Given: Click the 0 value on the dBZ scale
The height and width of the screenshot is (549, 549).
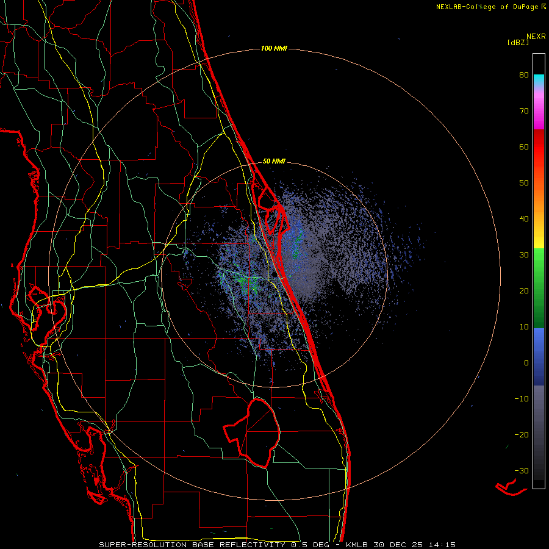Looking at the screenshot, I should point(526,363).
